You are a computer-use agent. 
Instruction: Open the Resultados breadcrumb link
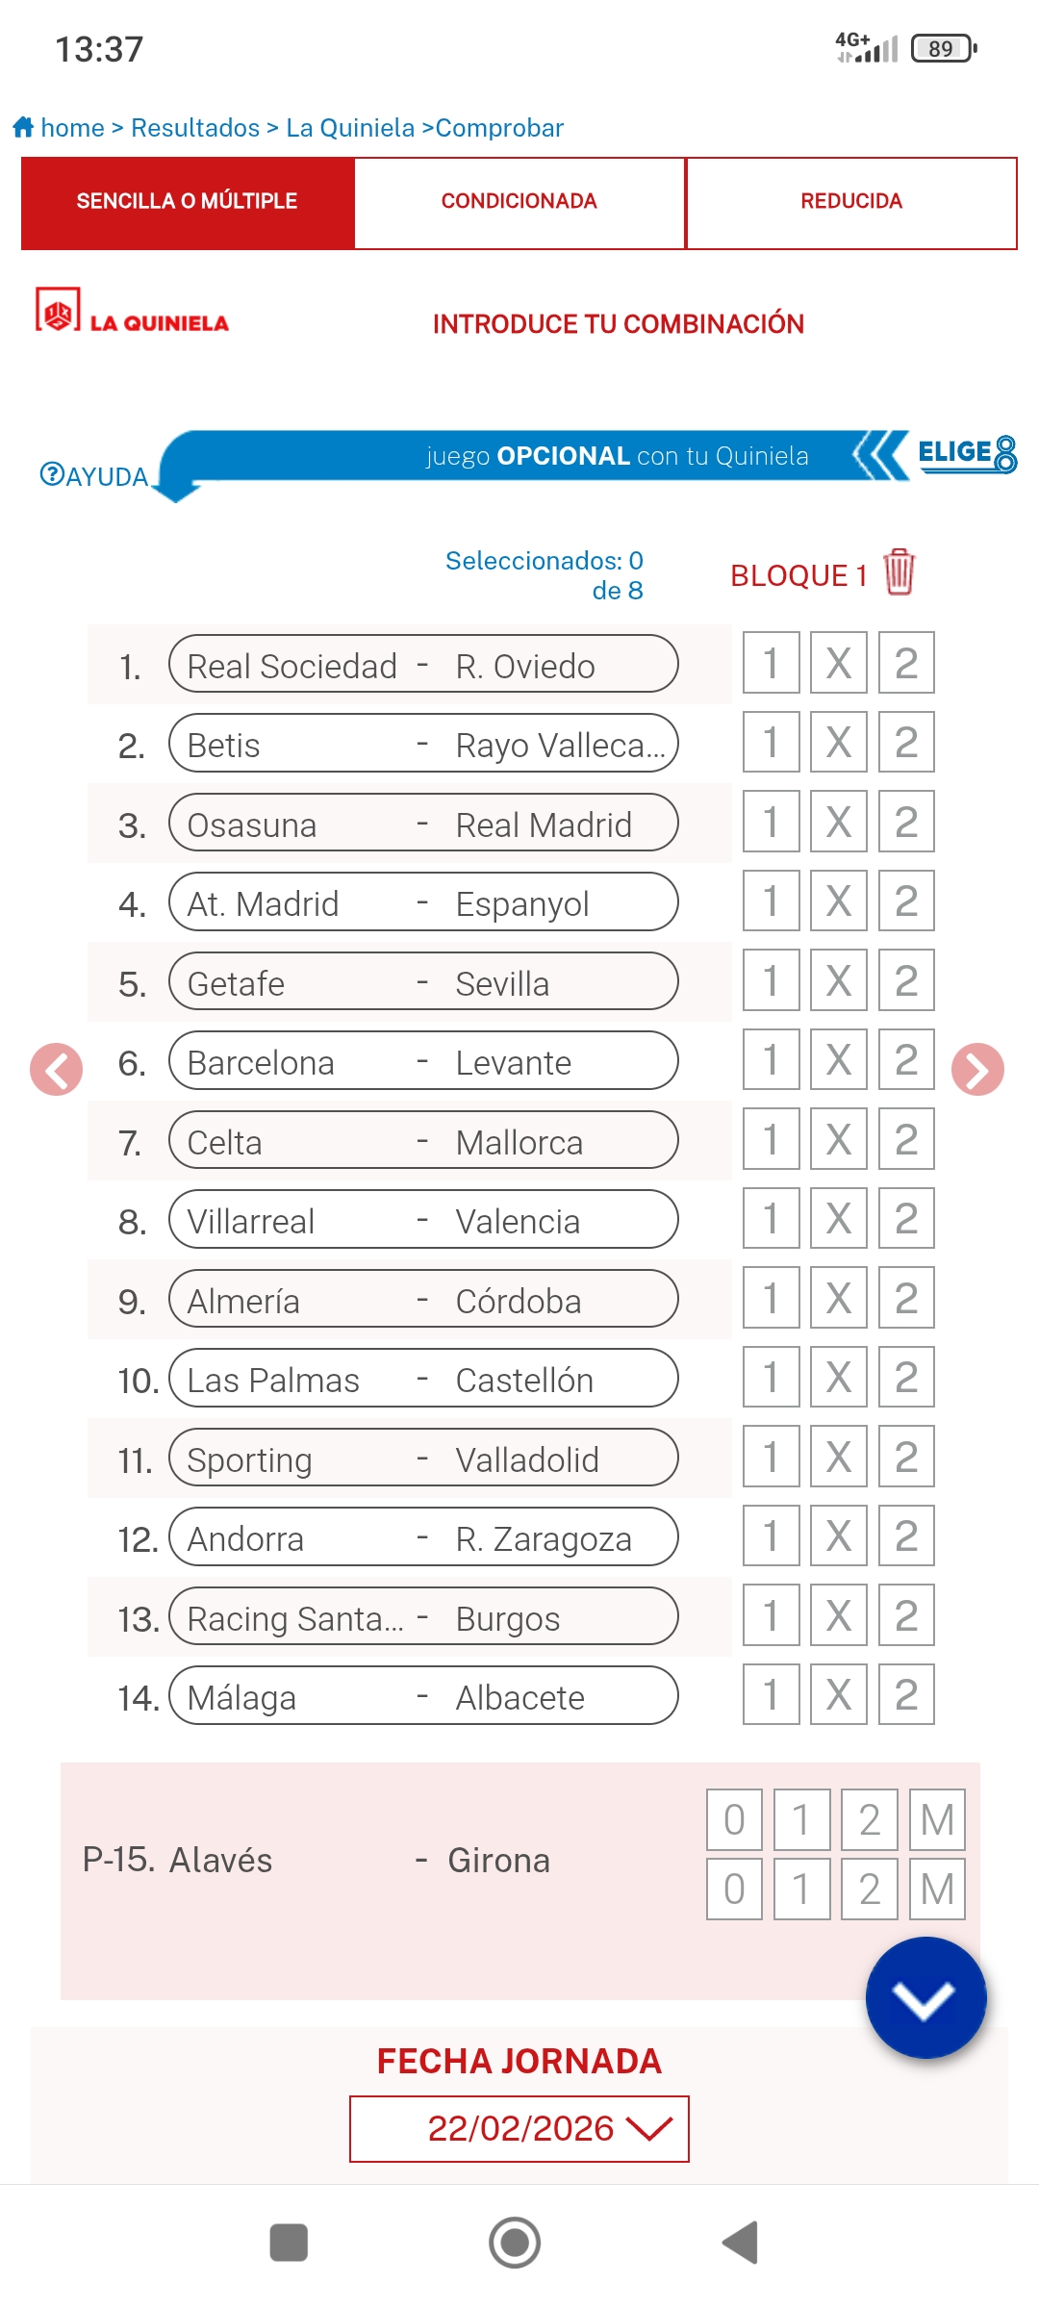195,127
